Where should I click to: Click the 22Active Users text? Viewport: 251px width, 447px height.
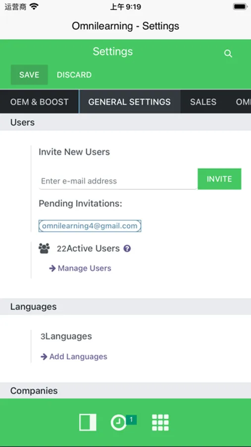(88, 249)
